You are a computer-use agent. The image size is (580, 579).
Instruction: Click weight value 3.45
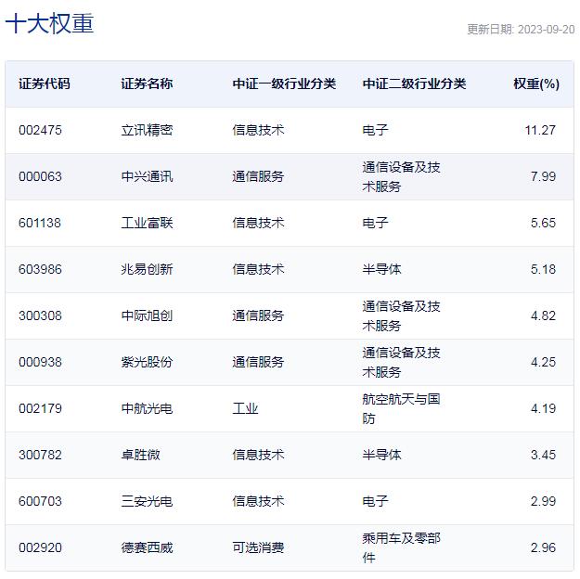click(543, 455)
